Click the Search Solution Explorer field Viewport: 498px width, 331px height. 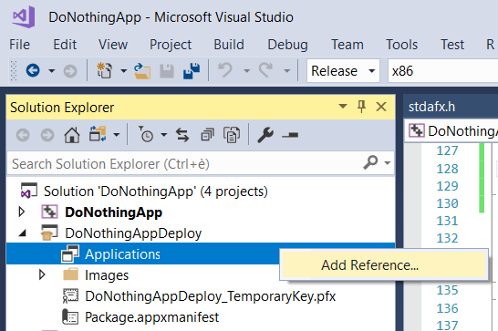201,163
